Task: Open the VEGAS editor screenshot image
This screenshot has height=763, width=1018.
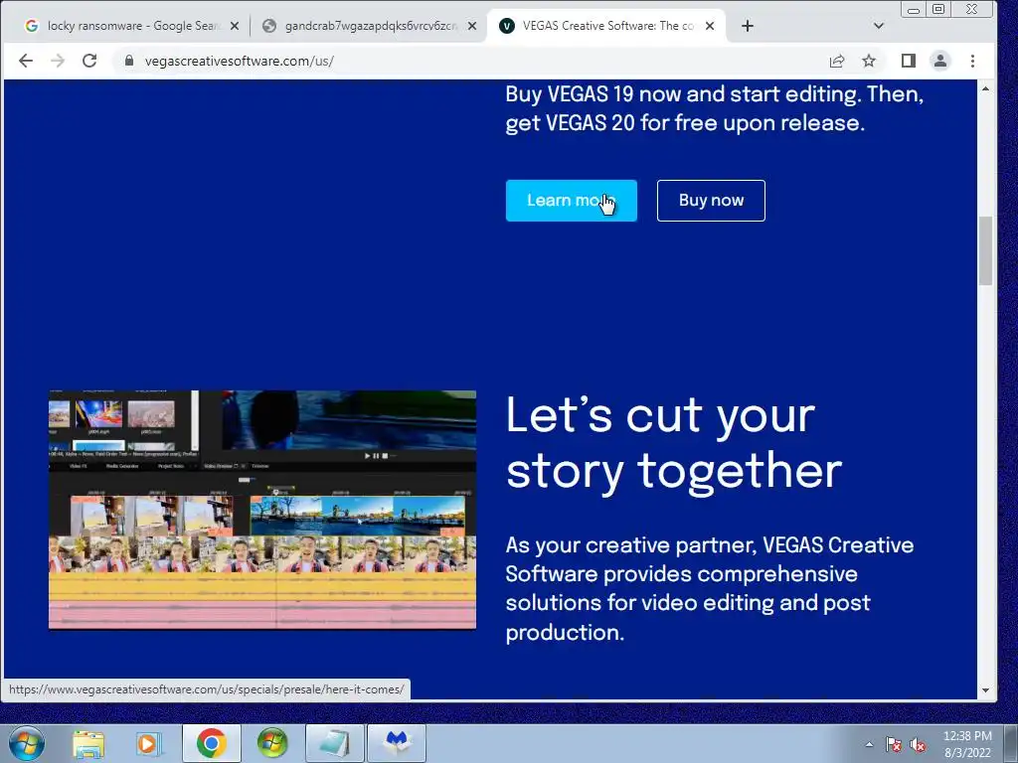Action: tap(262, 510)
